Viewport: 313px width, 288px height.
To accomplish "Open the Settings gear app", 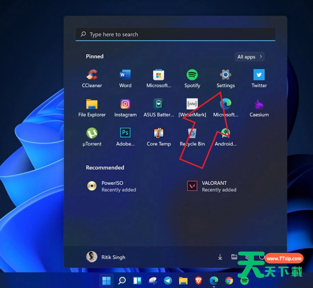I will pyautogui.click(x=225, y=78).
